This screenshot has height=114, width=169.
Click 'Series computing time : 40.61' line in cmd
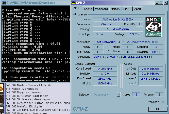[31, 44]
